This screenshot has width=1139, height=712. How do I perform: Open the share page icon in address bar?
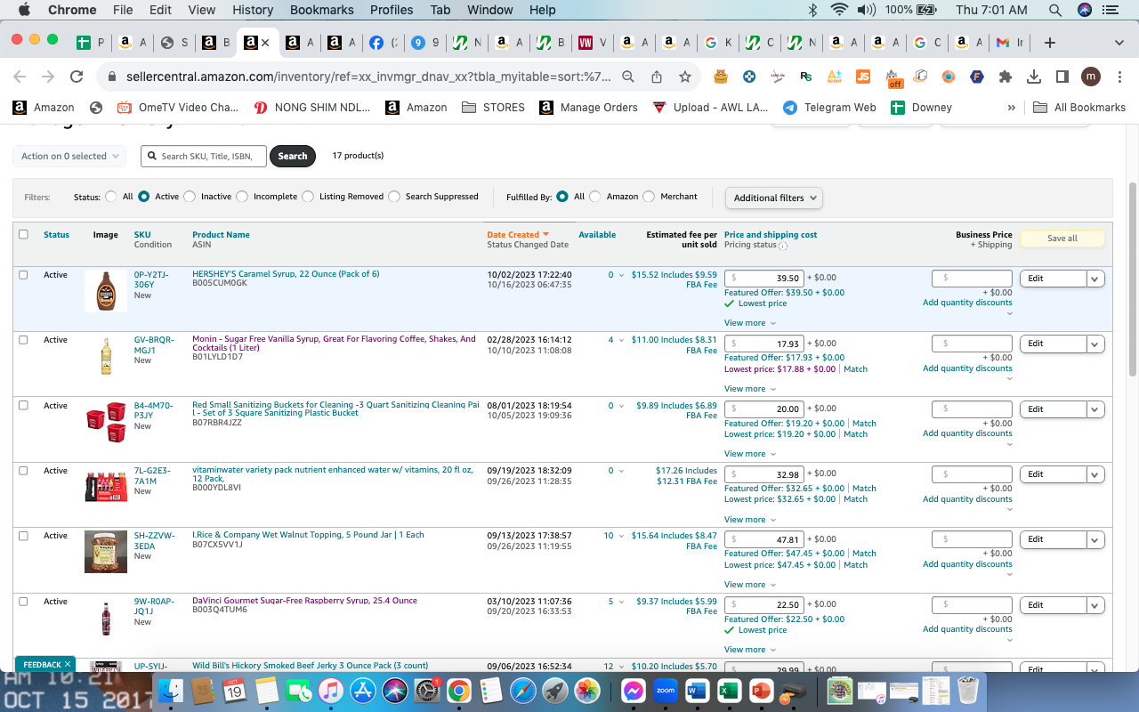pos(657,77)
